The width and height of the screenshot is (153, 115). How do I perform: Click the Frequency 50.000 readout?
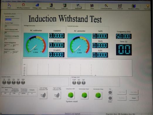(124, 36)
